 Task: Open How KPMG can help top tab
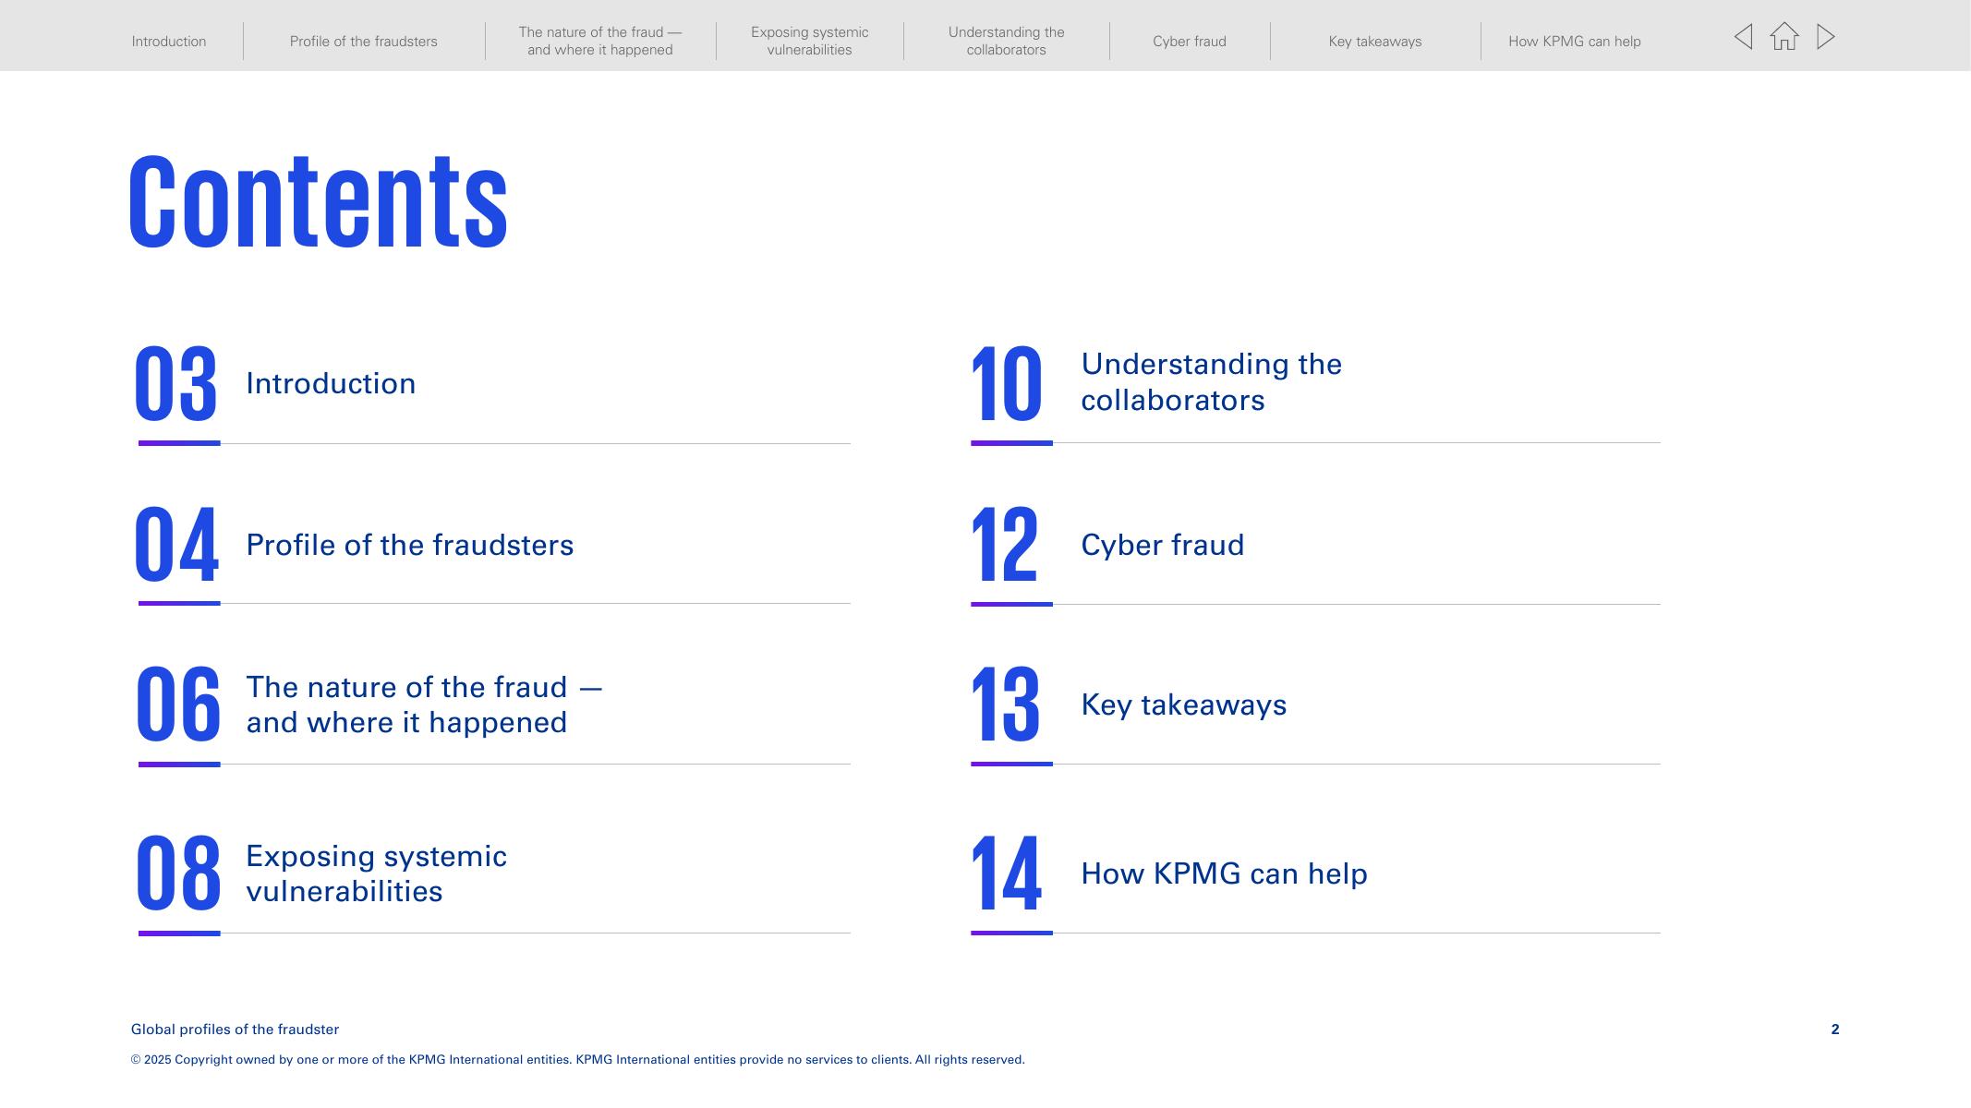click(x=1574, y=42)
